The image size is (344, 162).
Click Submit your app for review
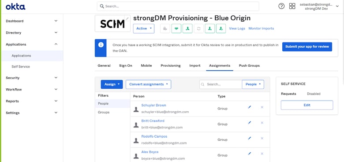click(307, 47)
